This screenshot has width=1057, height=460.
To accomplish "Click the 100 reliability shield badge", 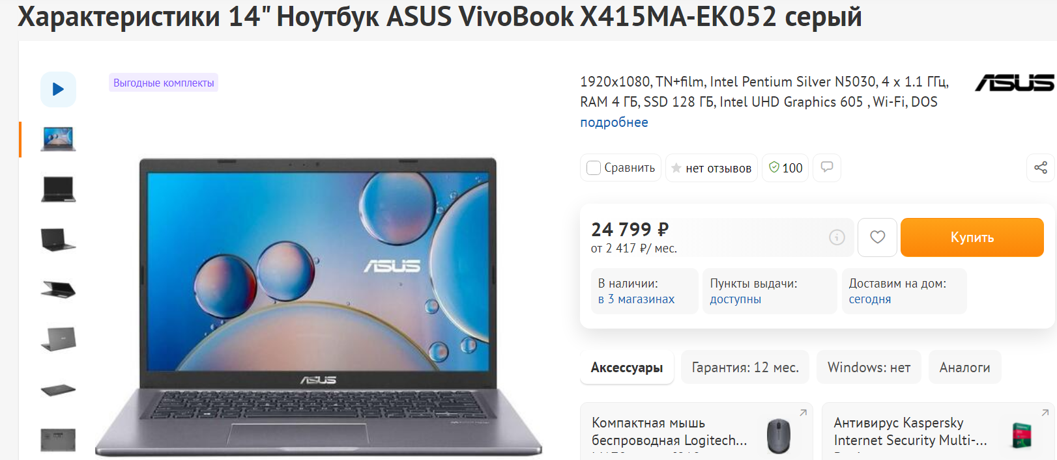I will (785, 168).
